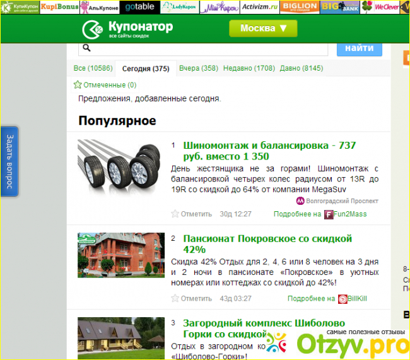Click the search magnifier icon

click(87, 48)
